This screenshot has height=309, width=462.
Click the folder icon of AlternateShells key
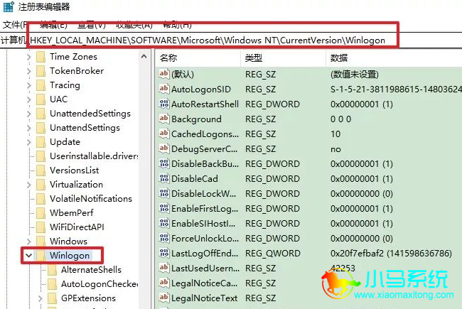click(x=52, y=269)
